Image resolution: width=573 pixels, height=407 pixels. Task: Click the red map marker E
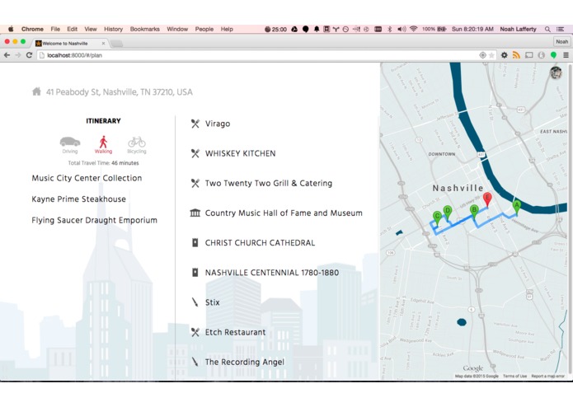(x=487, y=199)
